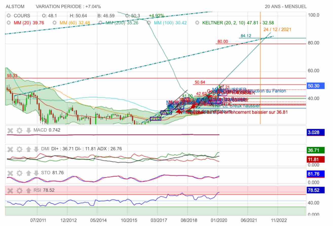Viewport: 333px width, 226px height.
Task: Click the 36.71 DI+ value tag
Action: 316,150
